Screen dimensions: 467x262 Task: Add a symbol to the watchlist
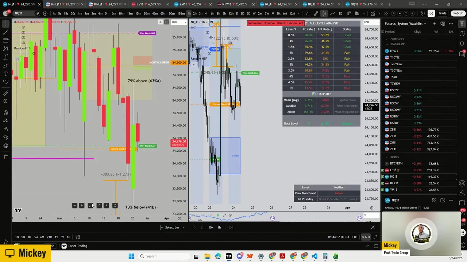(x=434, y=24)
